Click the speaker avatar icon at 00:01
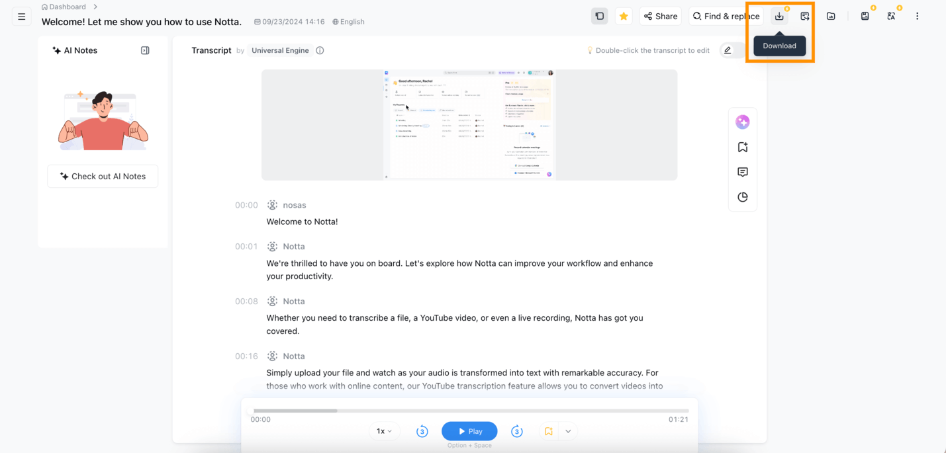Viewport: 946px width, 453px height. pyautogui.click(x=272, y=247)
